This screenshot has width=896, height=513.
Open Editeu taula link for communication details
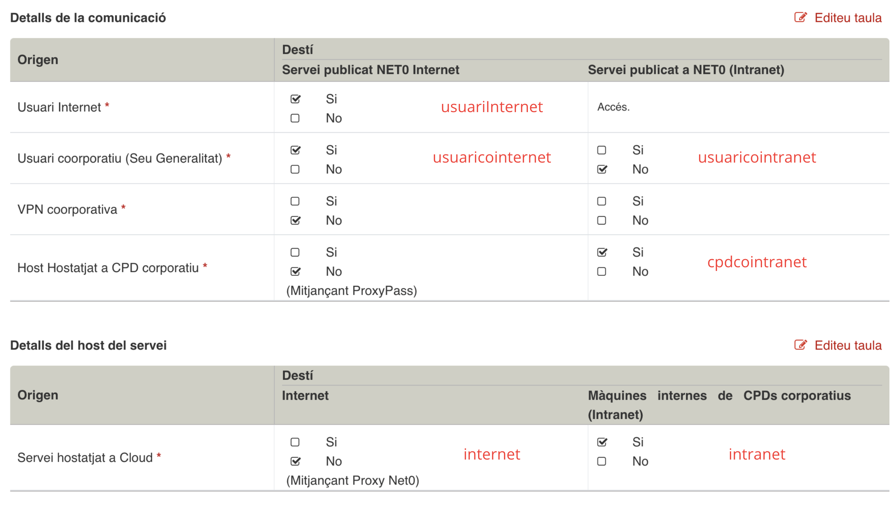(x=848, y=18)
